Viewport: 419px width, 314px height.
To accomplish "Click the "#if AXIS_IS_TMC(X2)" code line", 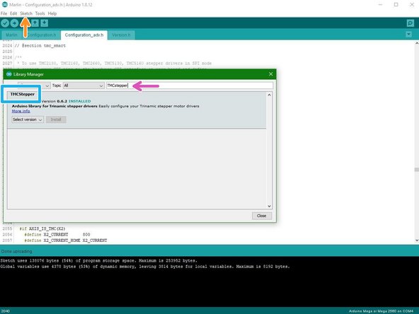I will tap(42, 228).
